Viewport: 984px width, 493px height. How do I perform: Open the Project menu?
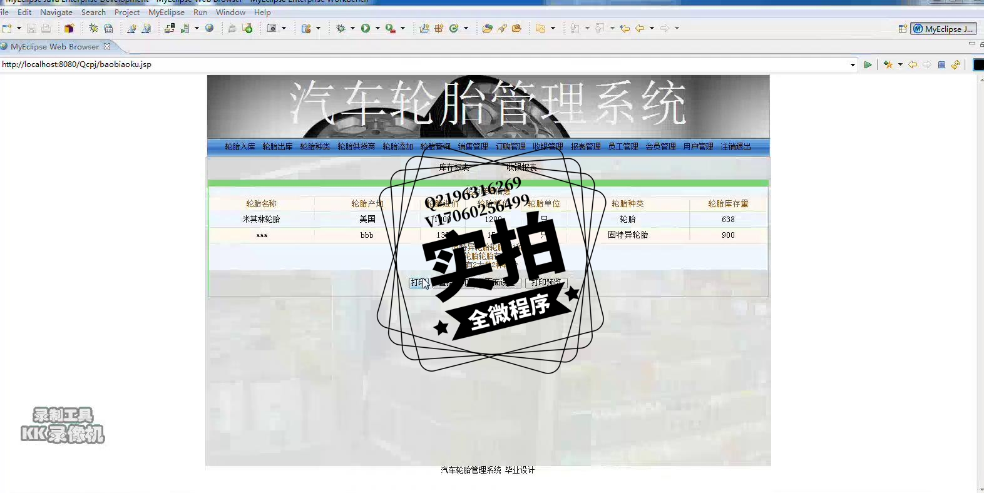(x=127, y=12)
